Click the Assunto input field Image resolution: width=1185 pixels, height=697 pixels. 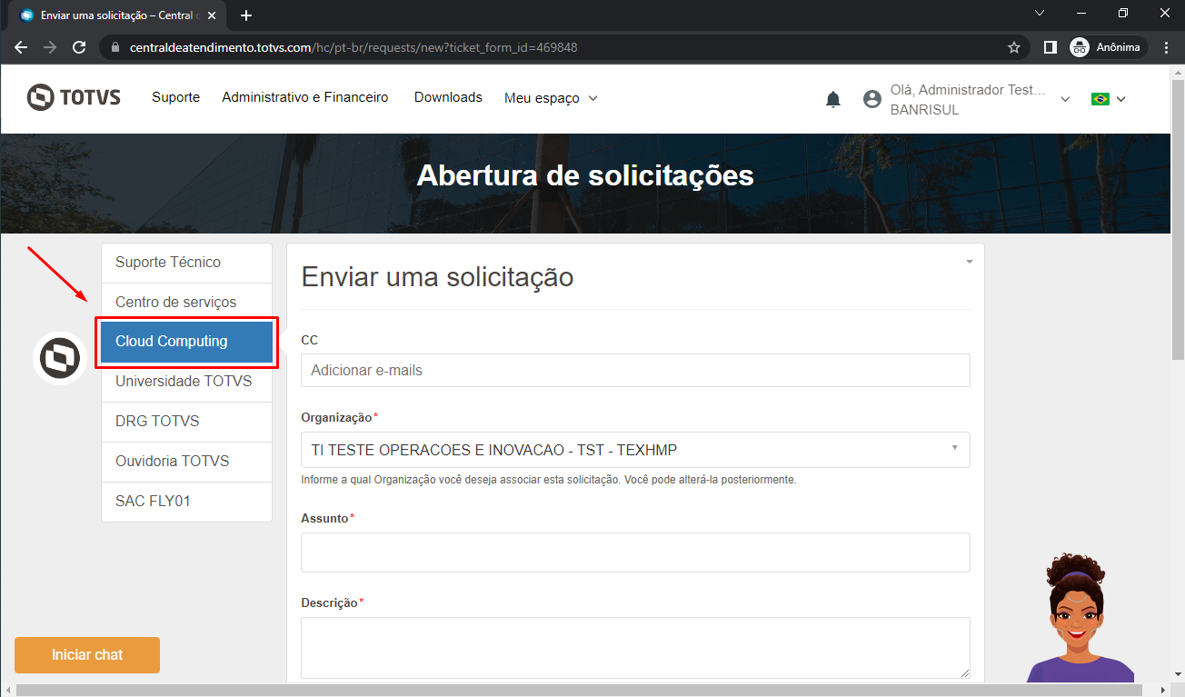(x=635, y=553)
